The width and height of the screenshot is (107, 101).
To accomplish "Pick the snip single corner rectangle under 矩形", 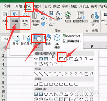I will tap(46, 84).
